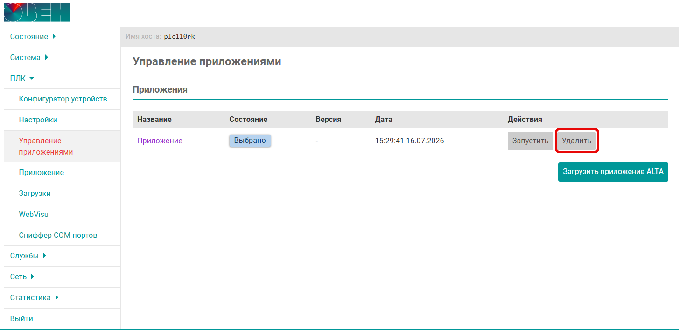Click the Приложения section heading

[x=160, y=90]
